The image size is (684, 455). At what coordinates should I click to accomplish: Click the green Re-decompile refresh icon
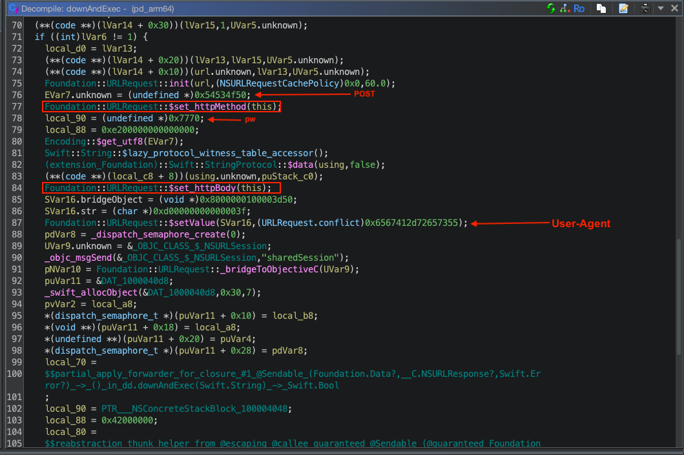[551, 8]
